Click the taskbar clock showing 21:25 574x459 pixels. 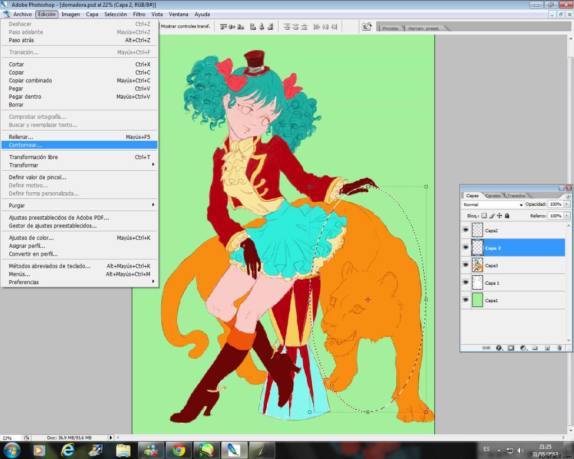point(545,450)
